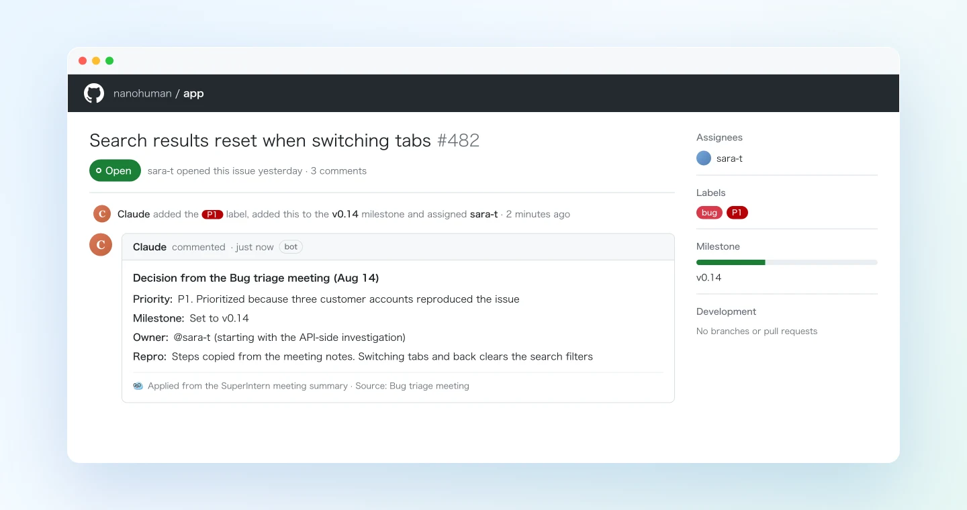Click the just now comment timestamp

tap(255, 247)
